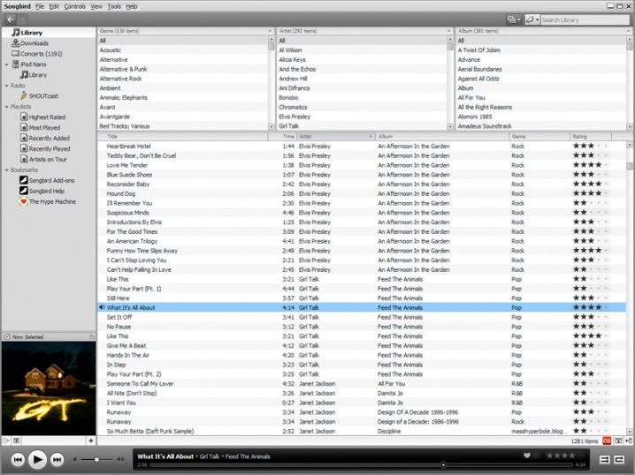This screenshot has width=635, height=475.
Task: Open Downloads in the sidebar
Action: click(x=34, y=43)
